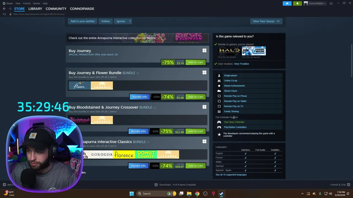
Task: Click the Windows taskbar Search box
Action: (x=157, y=194)
